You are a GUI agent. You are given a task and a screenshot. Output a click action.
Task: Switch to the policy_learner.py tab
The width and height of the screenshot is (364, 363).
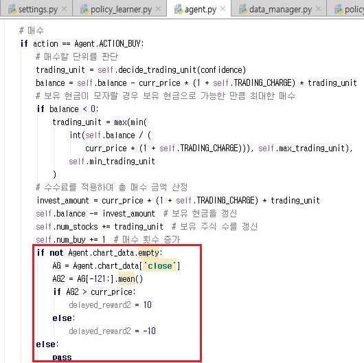(x=120, y=9)
